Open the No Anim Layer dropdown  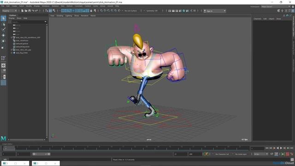point(241,154)
